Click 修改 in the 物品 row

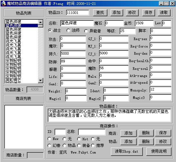[163, 142]
